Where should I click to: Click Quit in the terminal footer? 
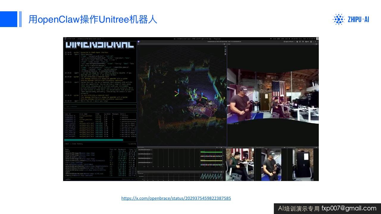tap(67, 144)
